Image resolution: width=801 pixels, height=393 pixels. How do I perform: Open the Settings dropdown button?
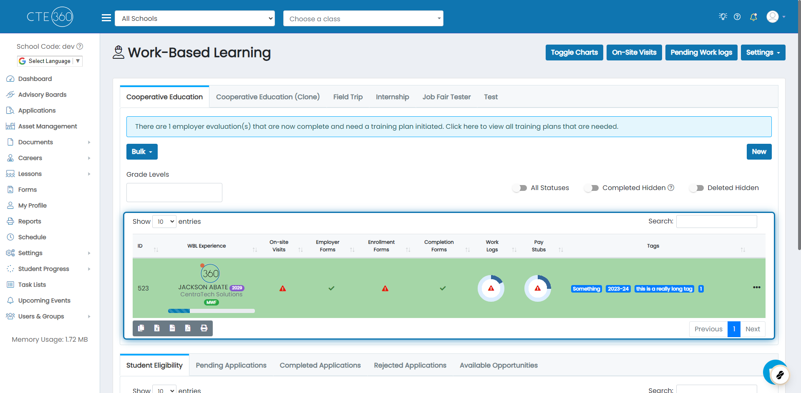click(763, 53)
